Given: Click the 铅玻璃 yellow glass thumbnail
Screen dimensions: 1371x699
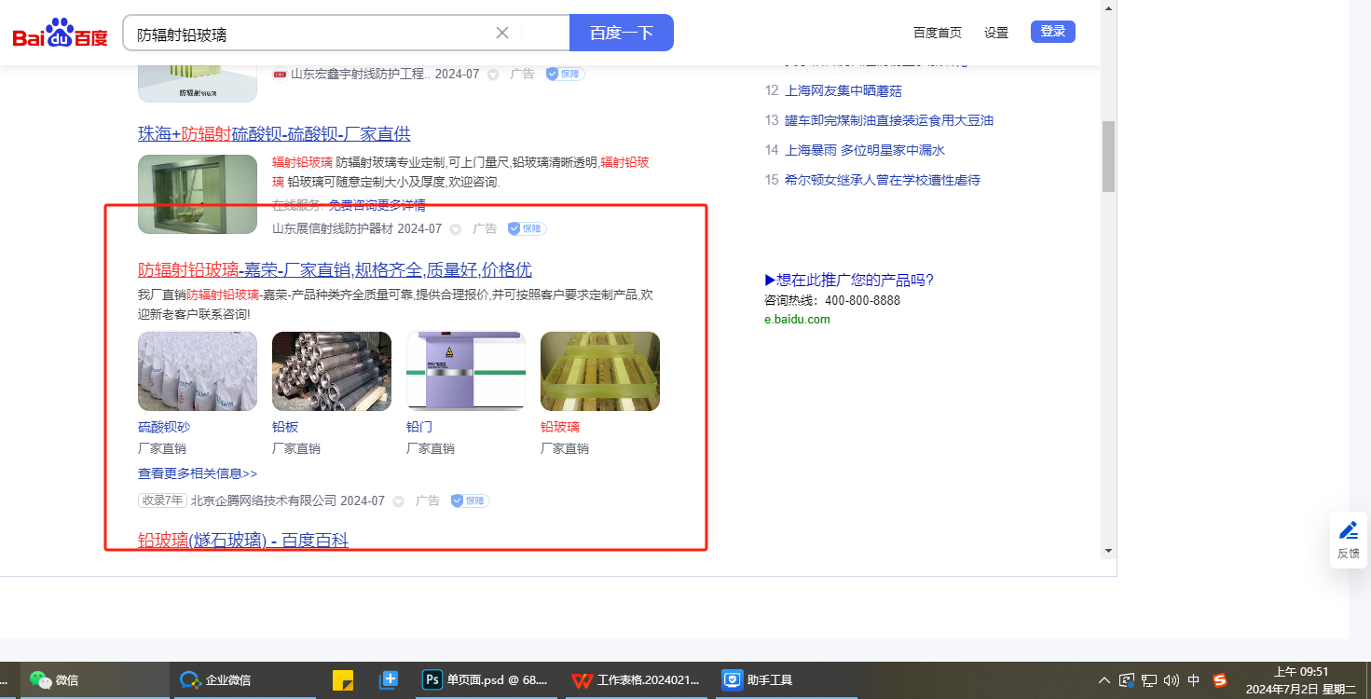Looking at the screenshot, I should [600, 371].
